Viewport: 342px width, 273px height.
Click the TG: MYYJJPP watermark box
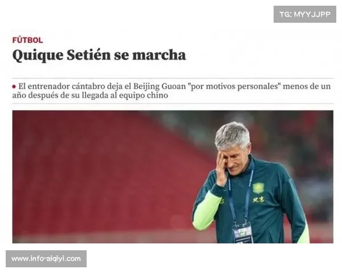[x=305, y=14]
